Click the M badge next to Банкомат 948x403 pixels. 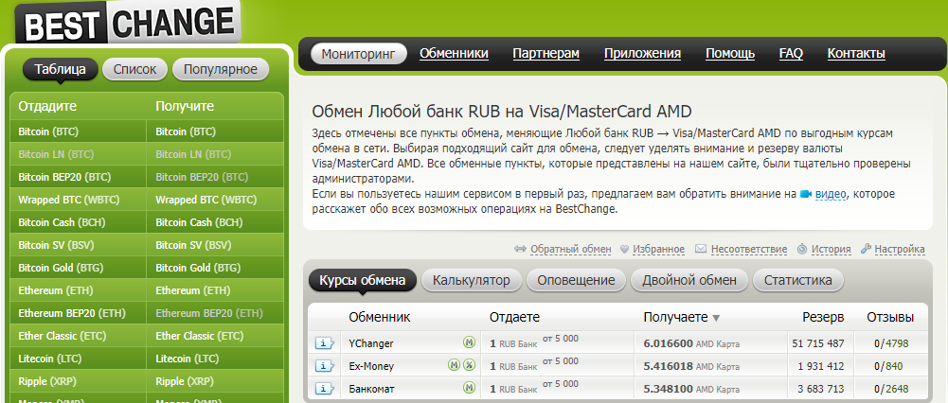[469, 388]
